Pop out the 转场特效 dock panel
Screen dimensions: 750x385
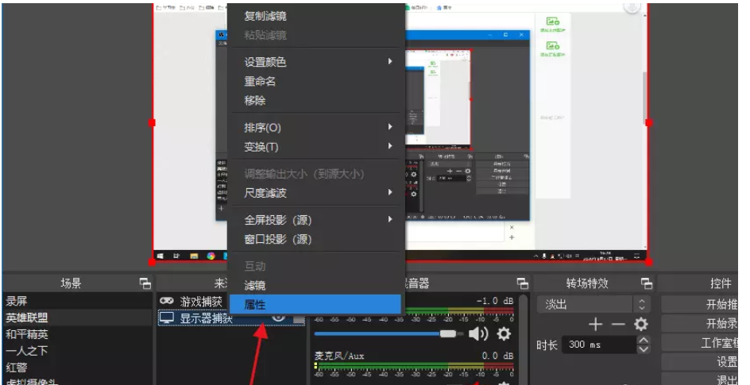(x=646, y=283)
